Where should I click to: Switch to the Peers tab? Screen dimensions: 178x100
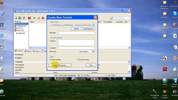(28, 51)
